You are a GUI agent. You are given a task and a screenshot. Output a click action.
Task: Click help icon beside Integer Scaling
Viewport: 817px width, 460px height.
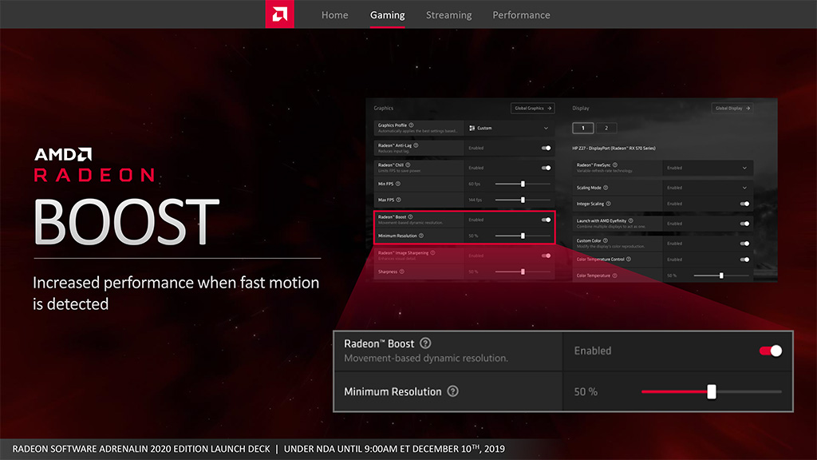pos(608,204)
